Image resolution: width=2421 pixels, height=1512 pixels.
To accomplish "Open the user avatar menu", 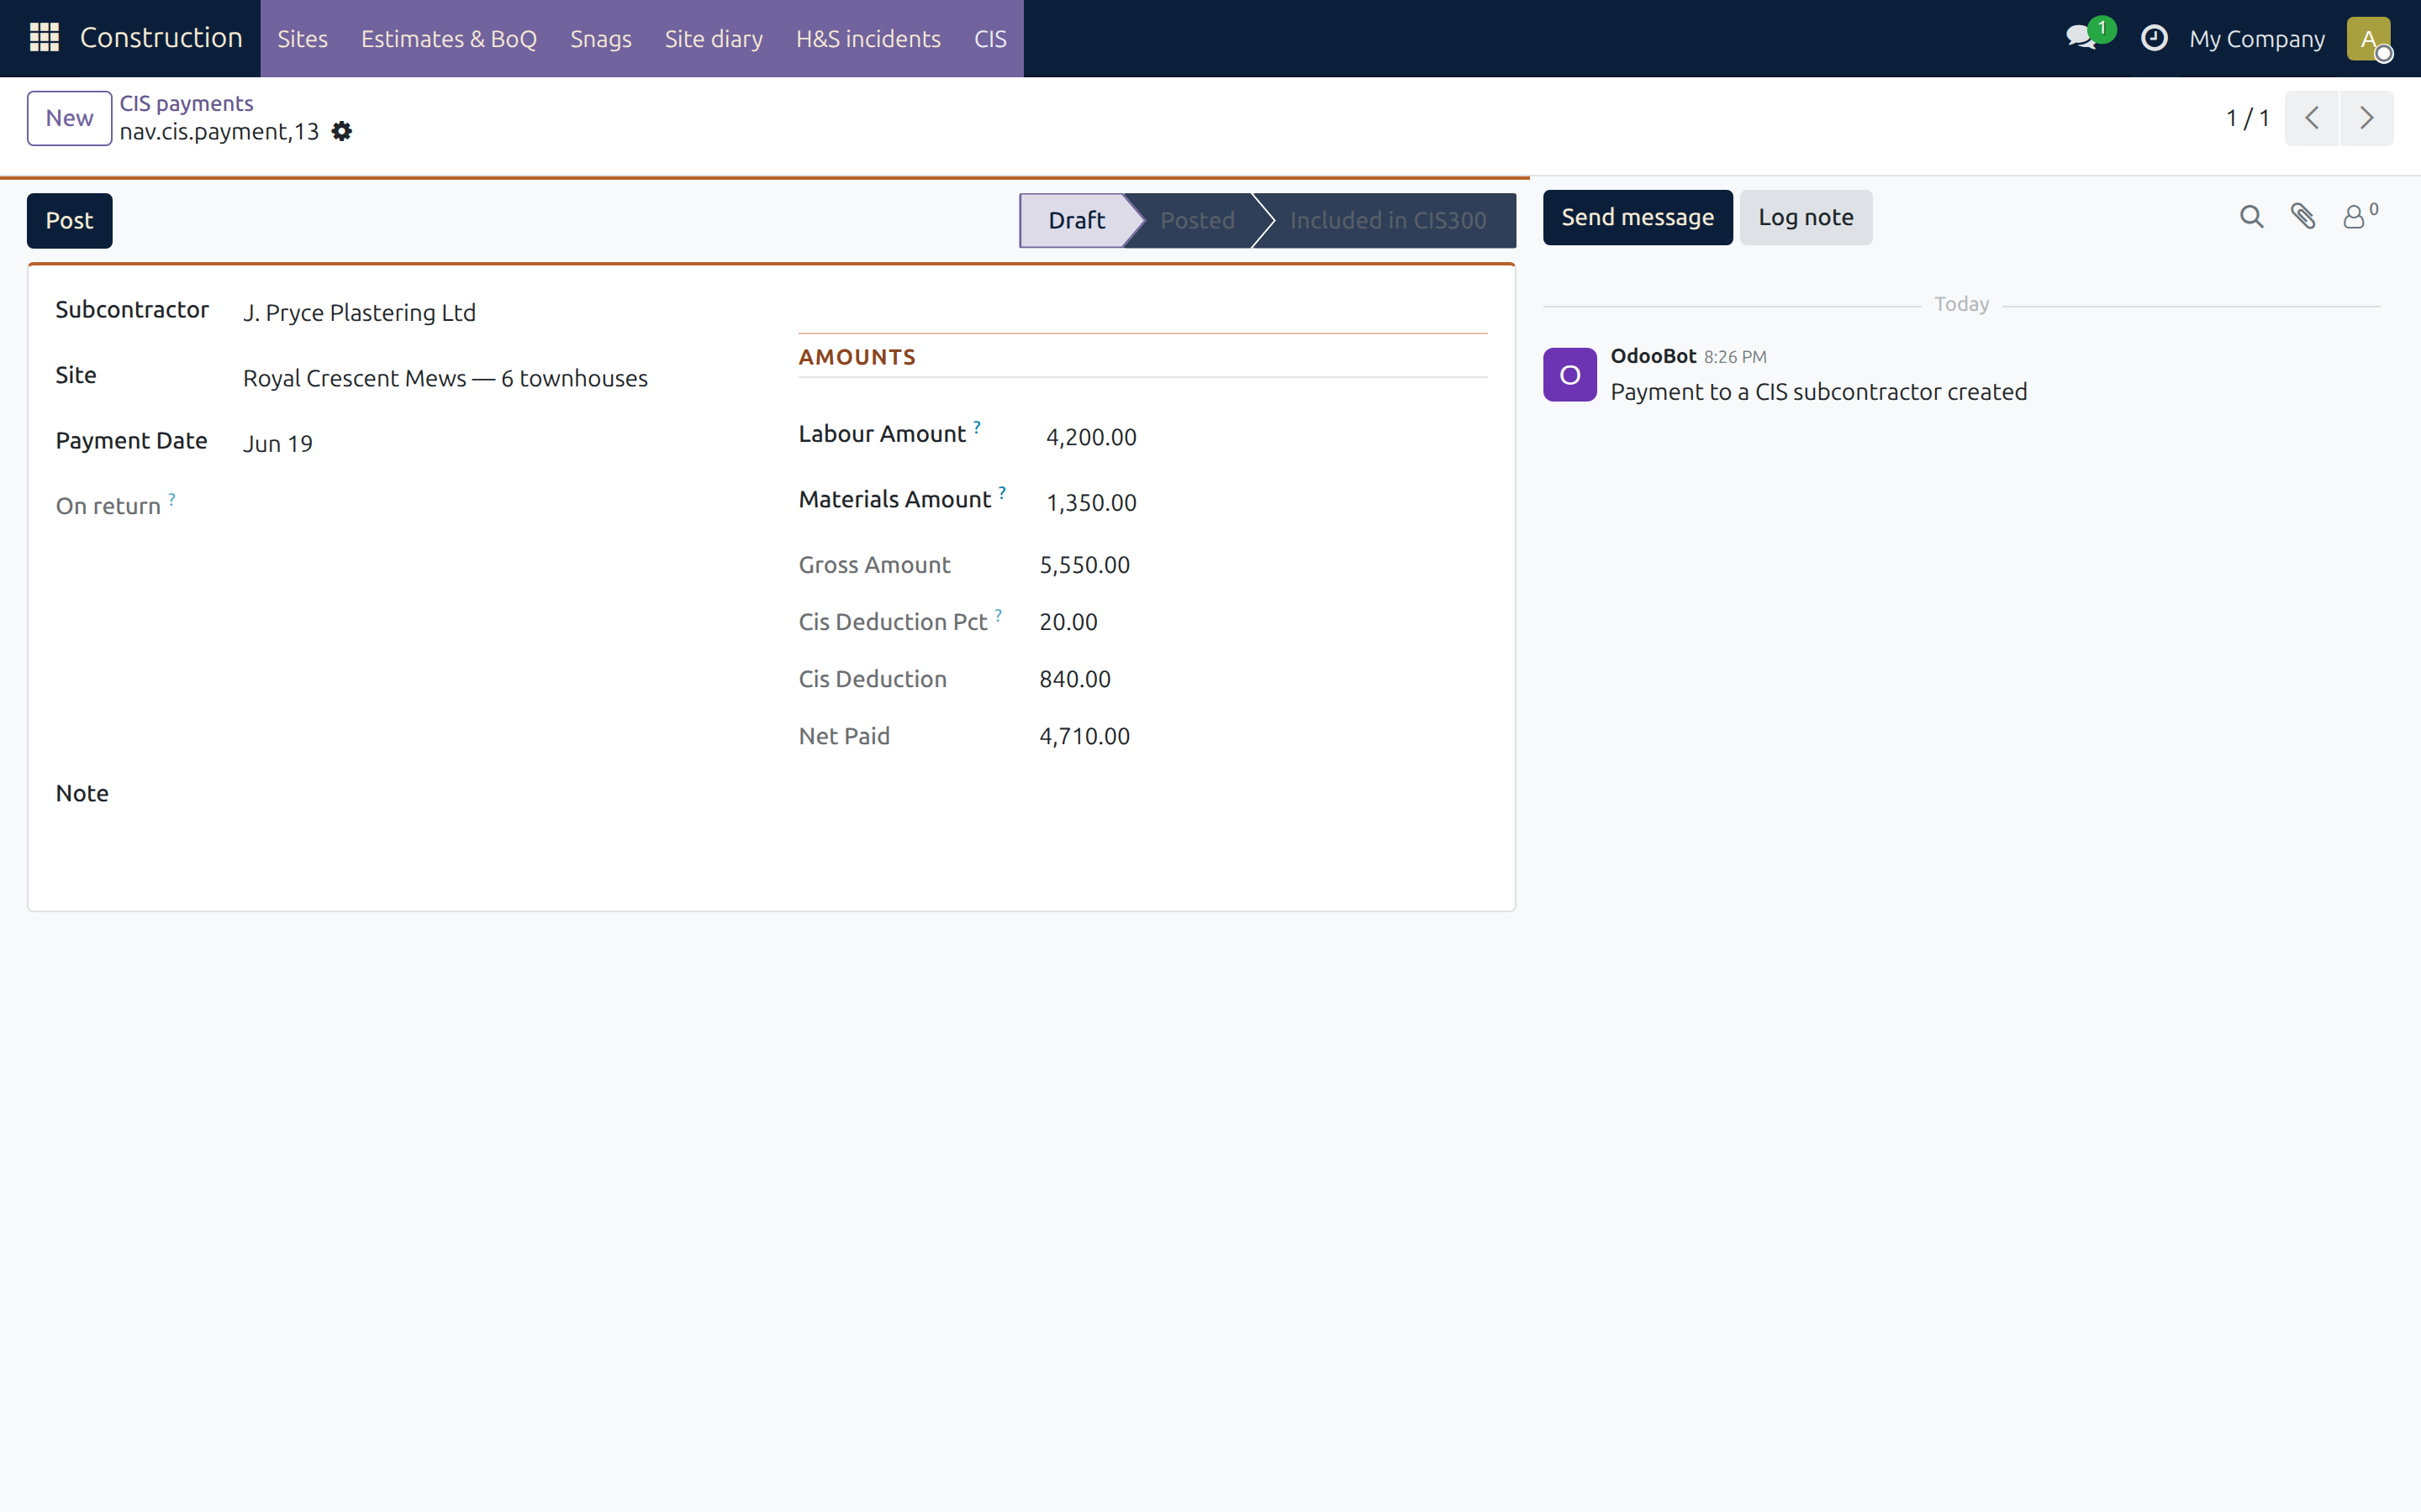I will (2369, 39).
